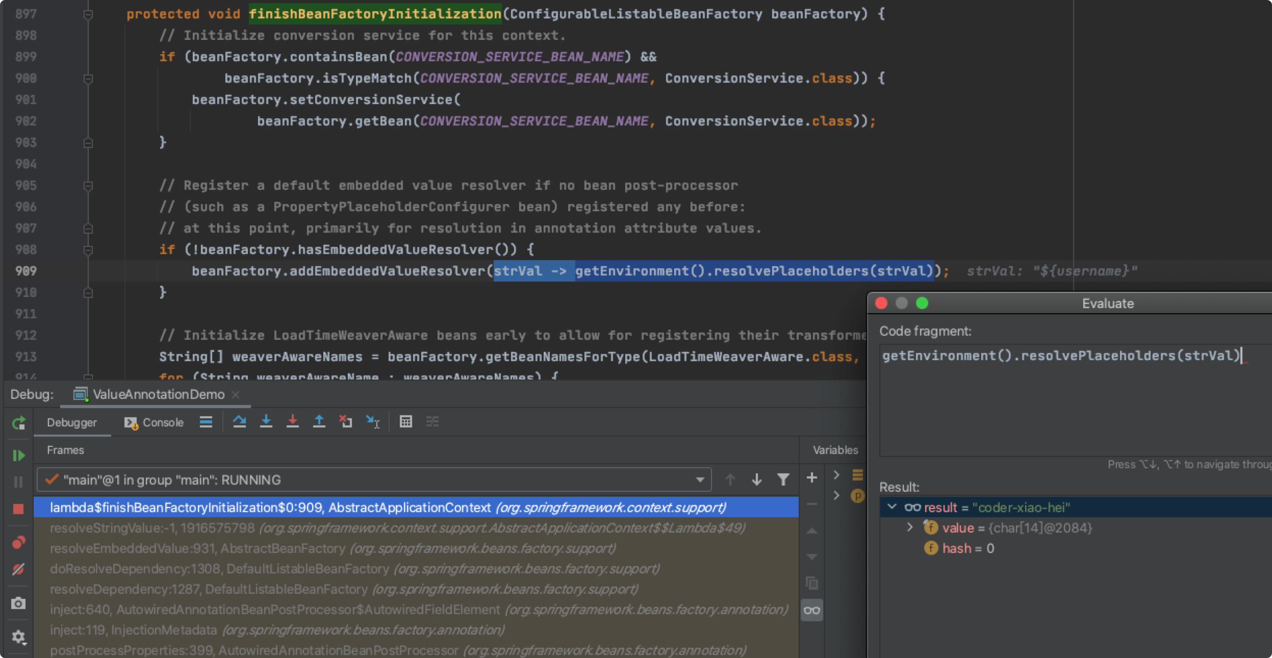This screenshot has height=658, width=1272.
Task: Click line number 909 in gutter
Action: (26, 271)
